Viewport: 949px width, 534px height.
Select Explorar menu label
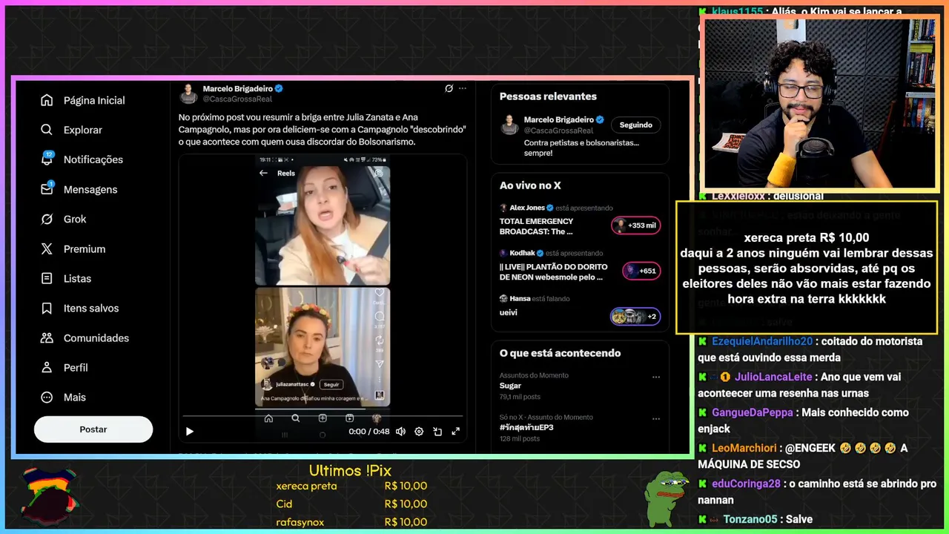tap(83, 130)
